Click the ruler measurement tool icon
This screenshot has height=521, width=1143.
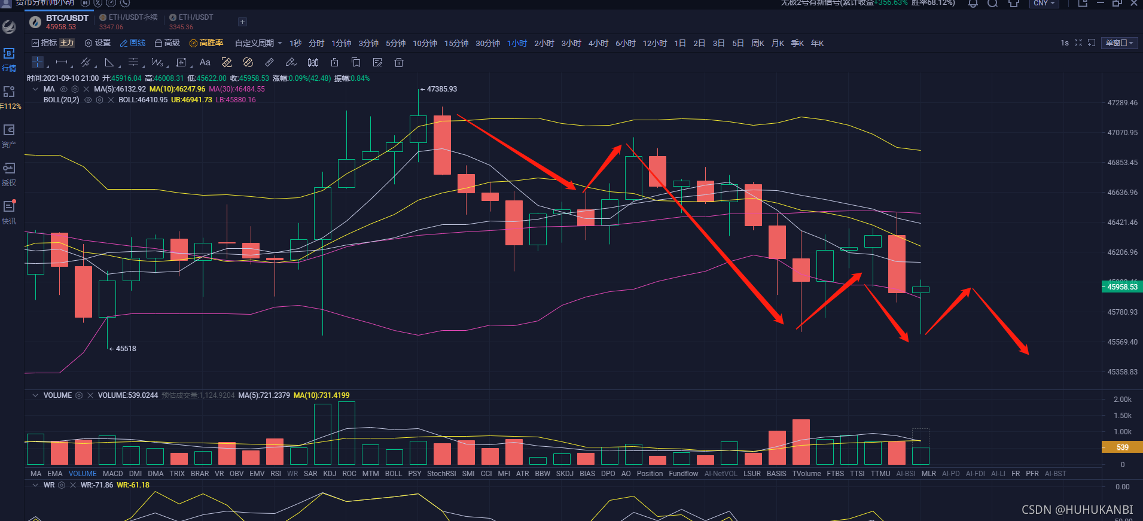click(x=270, y=62)
